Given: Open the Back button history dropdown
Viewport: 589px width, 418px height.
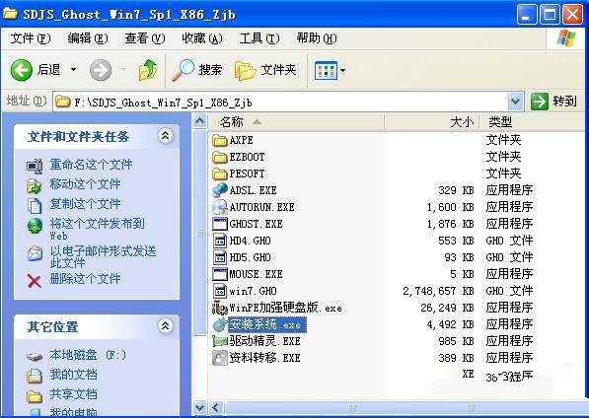Looking at the screenshot, I should click(74, 69).
